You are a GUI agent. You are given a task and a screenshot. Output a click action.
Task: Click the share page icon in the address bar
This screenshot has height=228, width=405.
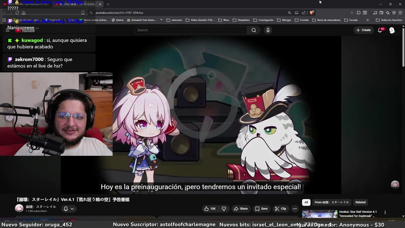pos(304,13)
